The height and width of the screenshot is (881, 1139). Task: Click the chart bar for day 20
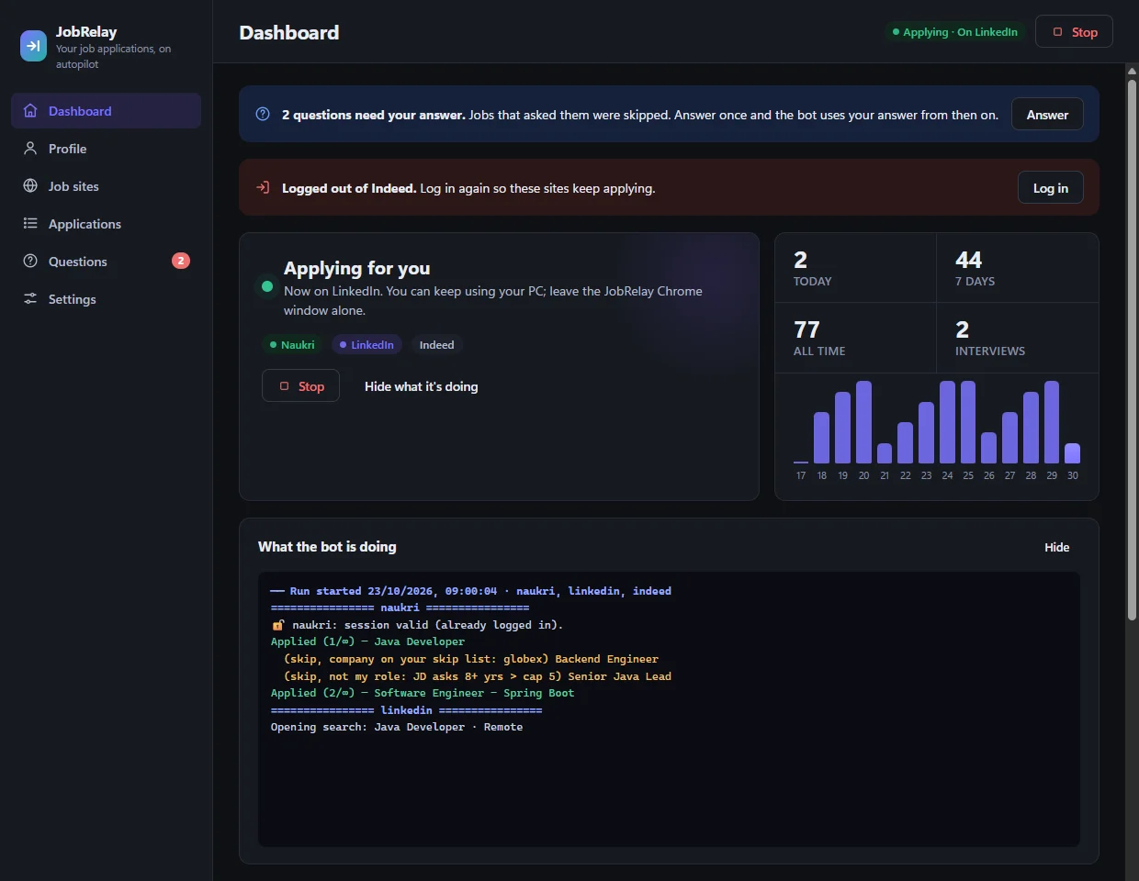click(863, 422)
